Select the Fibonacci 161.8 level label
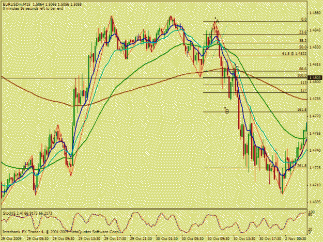Screen dimensions: 323x242 tap(302, 110)
